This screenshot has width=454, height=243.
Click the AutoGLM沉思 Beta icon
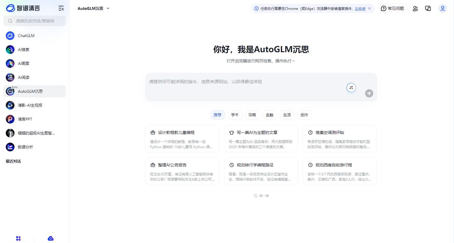[x=10, y=91]
